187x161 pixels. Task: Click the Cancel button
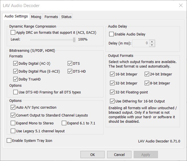click(x=119, y=155)
